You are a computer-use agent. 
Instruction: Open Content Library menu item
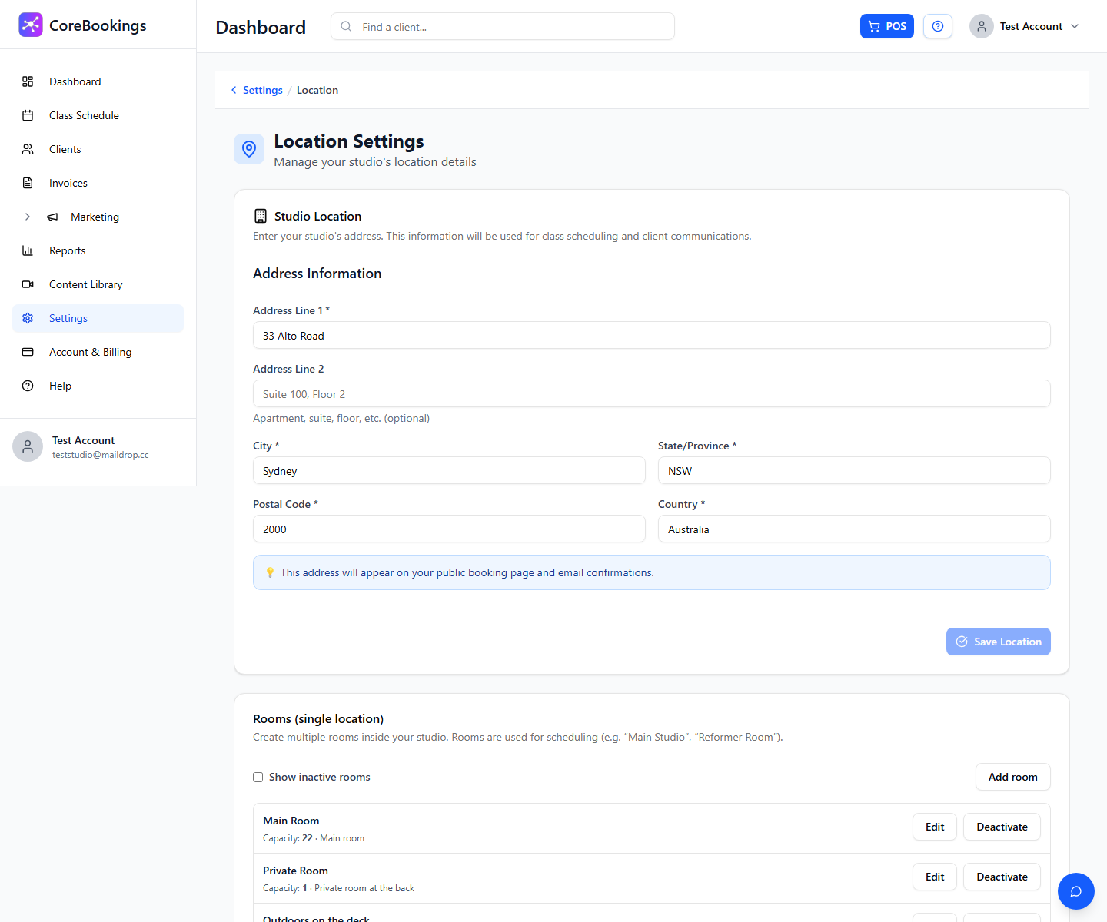point(98,284)
